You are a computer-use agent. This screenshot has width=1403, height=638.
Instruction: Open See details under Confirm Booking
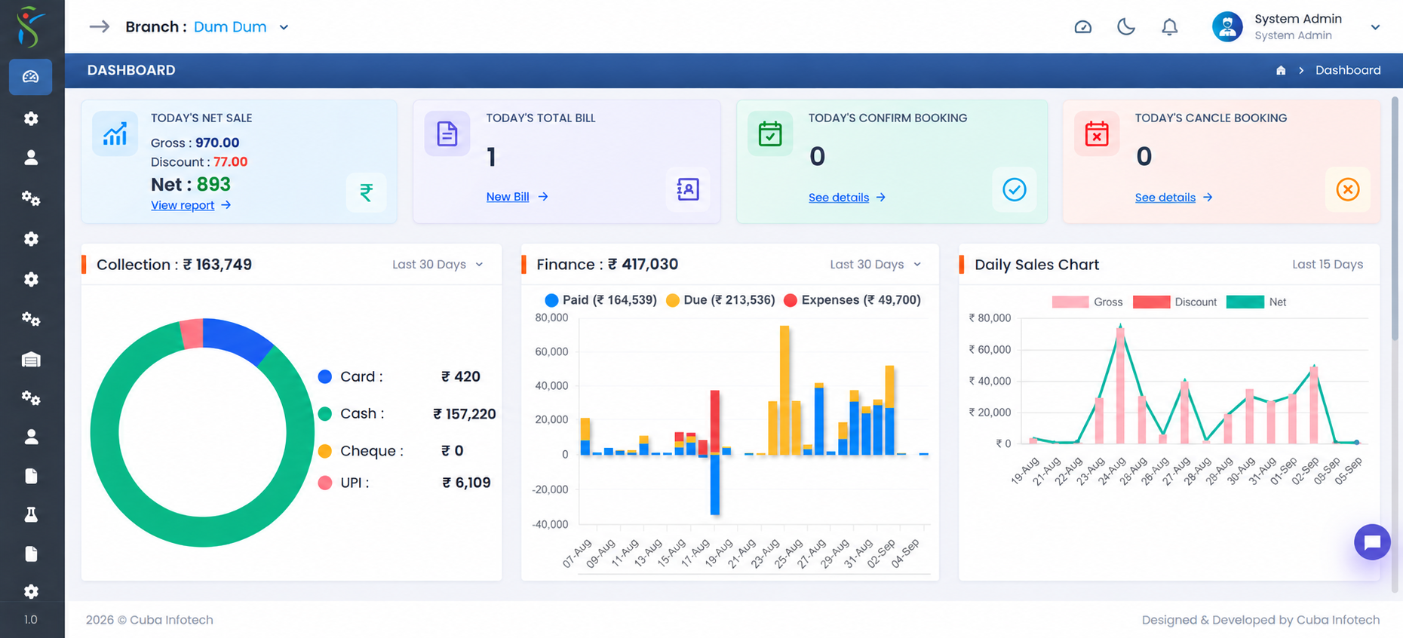click(x=846, y=198)
